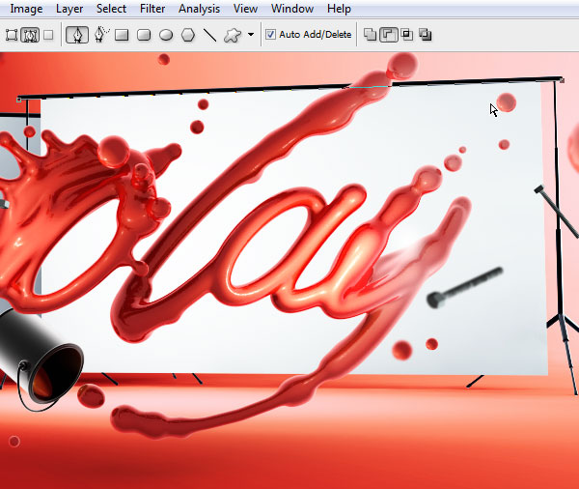Click Subtract from path area icon
579x489 pixels.
389,35
